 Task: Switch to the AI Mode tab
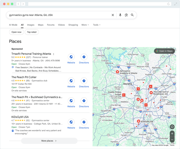pyautogui.click(x=13, y=25)
